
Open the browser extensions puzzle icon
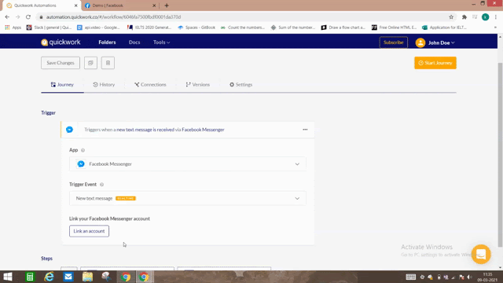[464, 17]
